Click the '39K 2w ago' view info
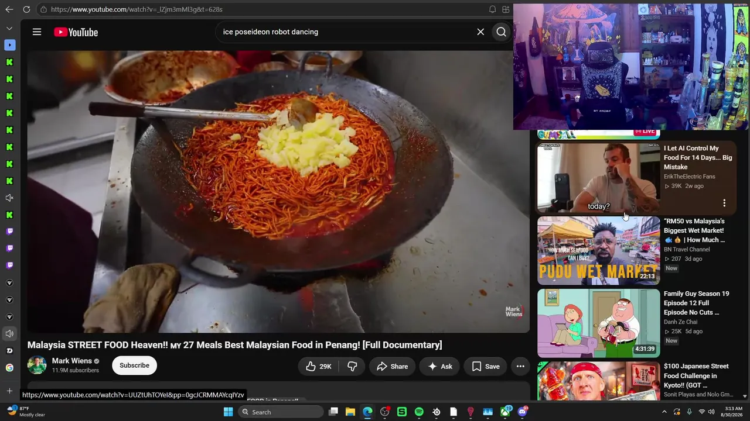The height and width of the screenshot is (421, 750). (x=684, y=186)
